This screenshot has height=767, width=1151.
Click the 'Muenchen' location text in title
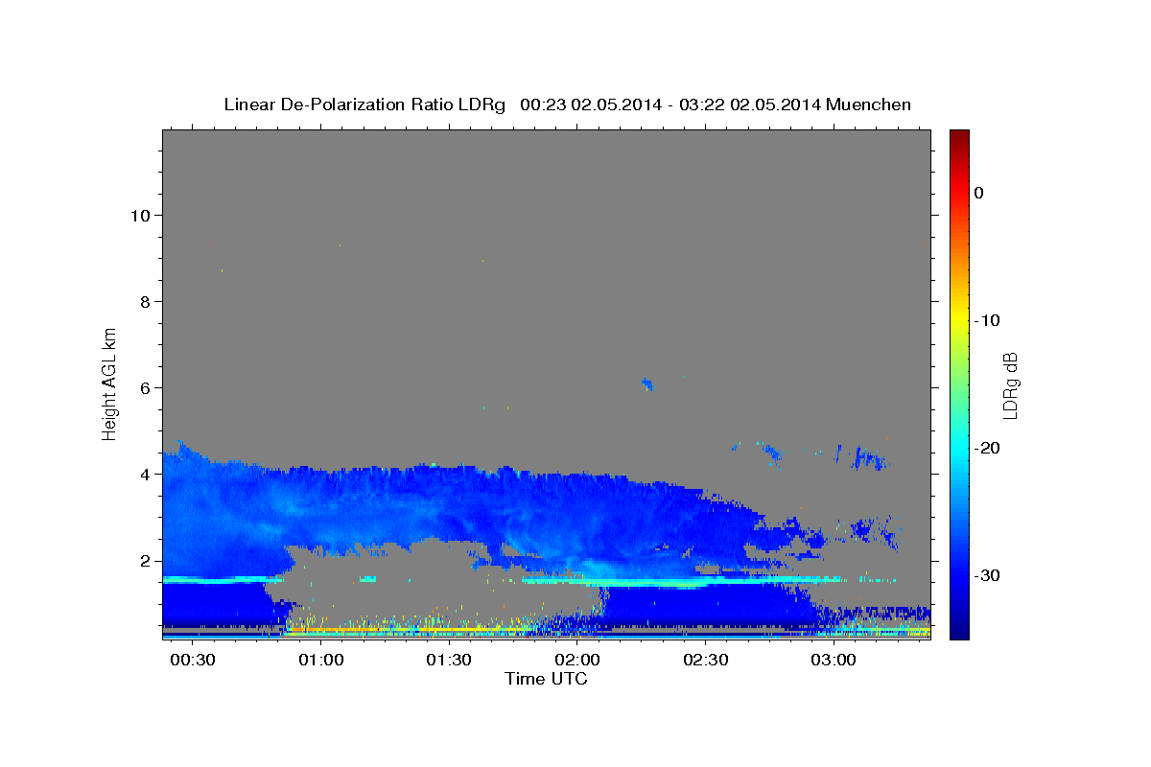(x=869, y=105)
